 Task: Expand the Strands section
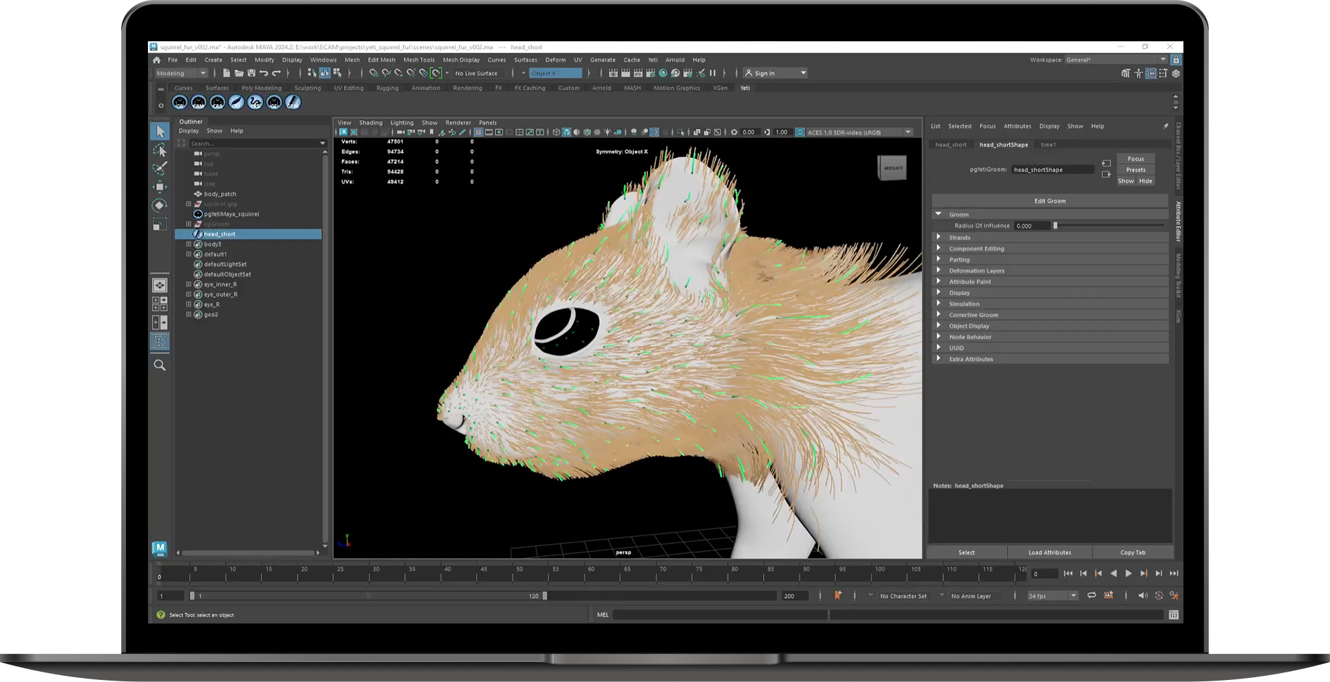pos(938,237)
